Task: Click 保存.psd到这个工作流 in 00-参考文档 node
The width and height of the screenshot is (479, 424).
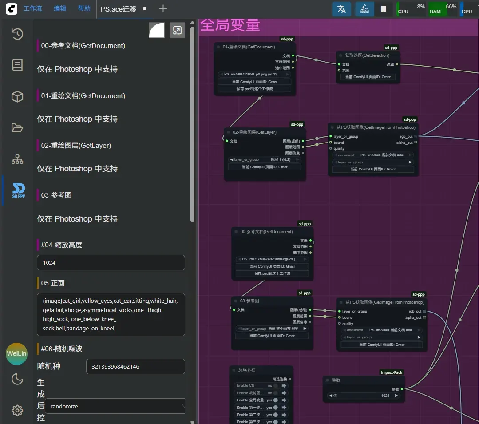Action: click(272, 273)
